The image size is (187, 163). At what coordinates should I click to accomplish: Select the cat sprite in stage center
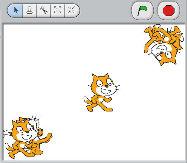click(x=101, y=92)
